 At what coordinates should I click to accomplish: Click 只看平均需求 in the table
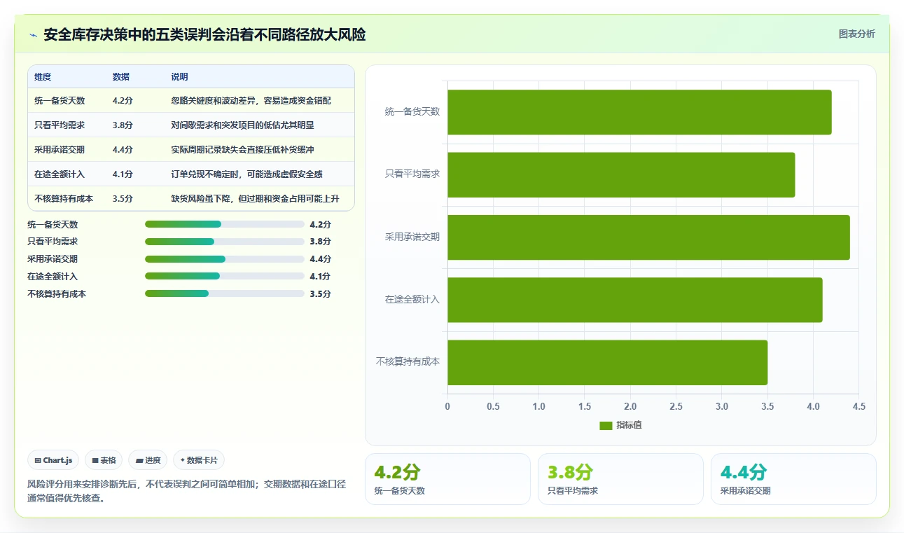pyautogui.click(x=60, y=125)
